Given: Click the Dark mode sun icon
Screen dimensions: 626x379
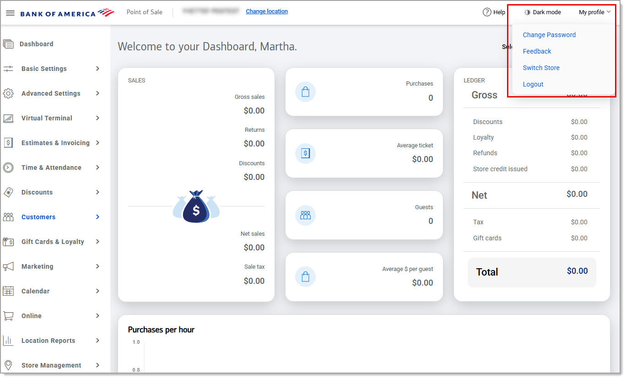Looking at the screenshot, I should [x=528, y=12].
